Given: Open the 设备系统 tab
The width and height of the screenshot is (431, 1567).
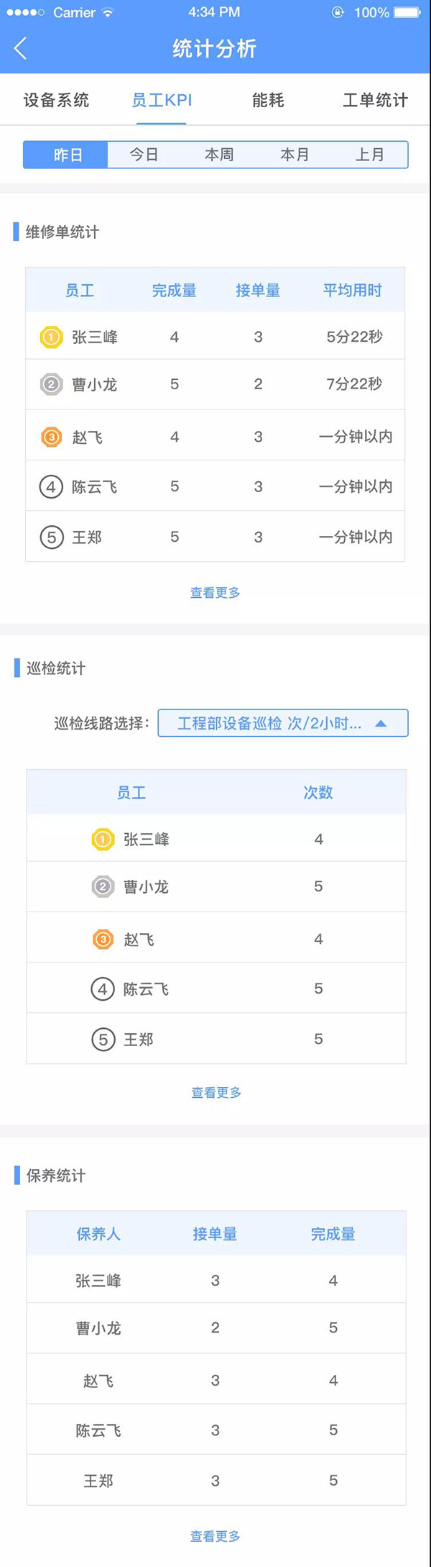Looking at the screenshot, I should tap(56, 100).
